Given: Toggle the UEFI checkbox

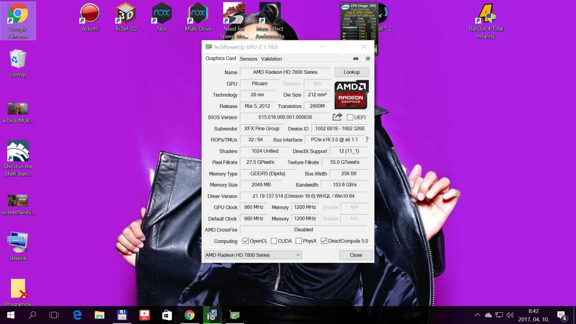Looking at the screenshot, I should [x=350, y=117].
